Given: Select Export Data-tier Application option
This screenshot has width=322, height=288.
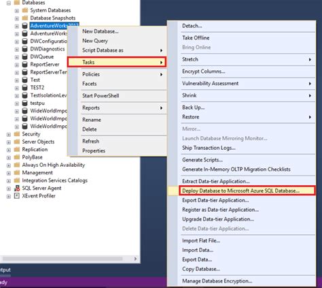Looking at the screenshot, I should 241,200.
